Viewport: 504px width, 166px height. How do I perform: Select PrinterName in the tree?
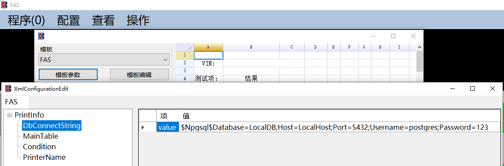44,157
